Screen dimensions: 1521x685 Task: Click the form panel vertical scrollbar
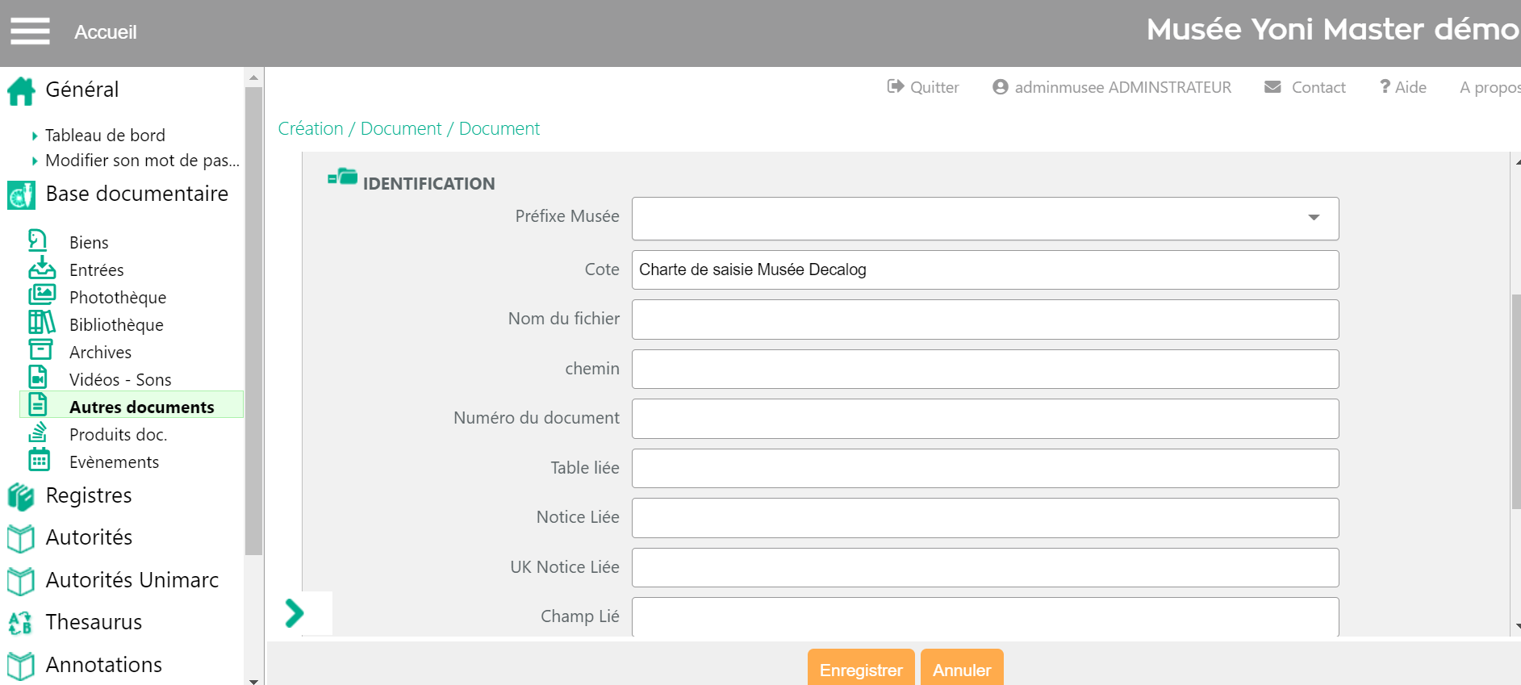tap(1516, 402)
